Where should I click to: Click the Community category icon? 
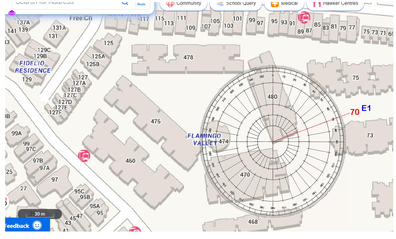(x=170, y=4)
